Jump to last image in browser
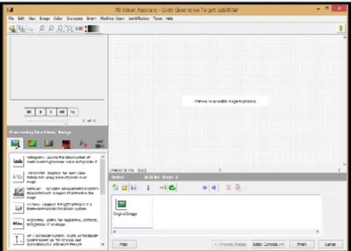 [x=62, y=112]
